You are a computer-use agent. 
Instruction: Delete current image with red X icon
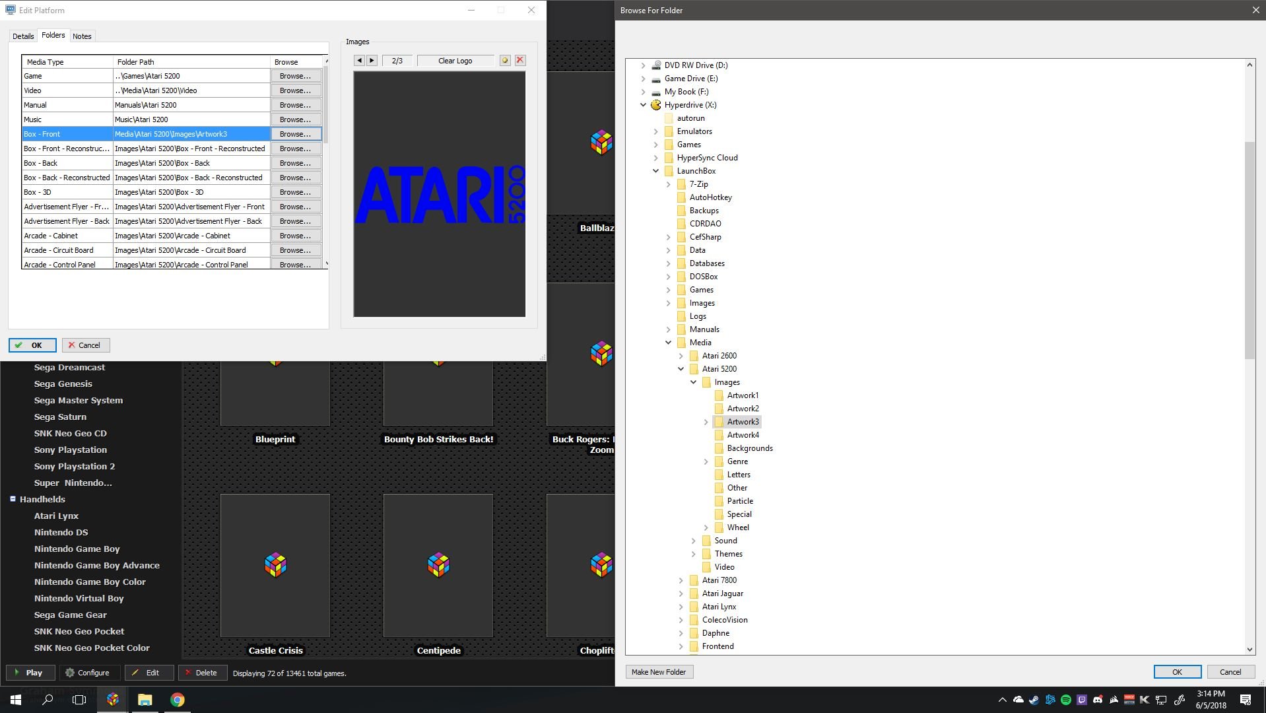pyautogui.click(x=520, y=61)
